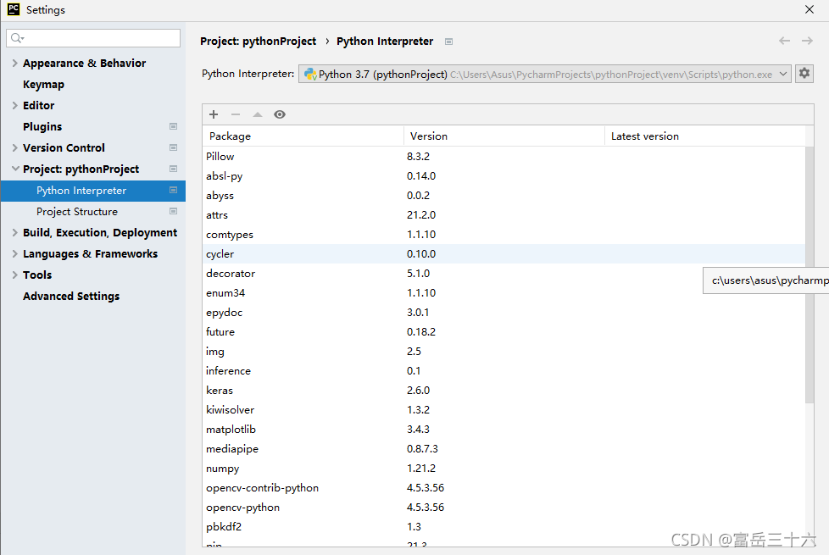
Task: Click the upgrade package arrow icon
Action: coord(258,114)
